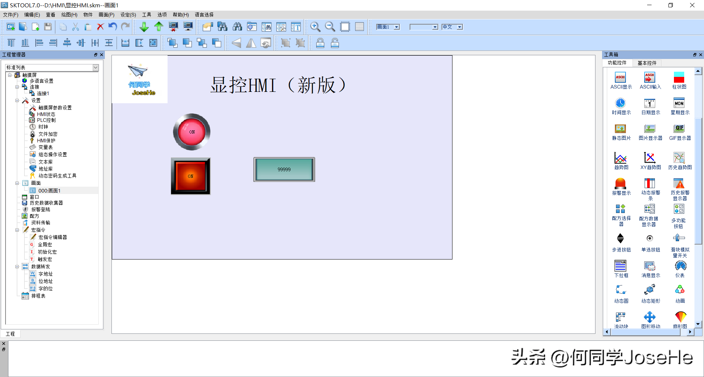Open the 中文 language dropdown
Screen dimensions: 704x377
click(x=459, y=27)
